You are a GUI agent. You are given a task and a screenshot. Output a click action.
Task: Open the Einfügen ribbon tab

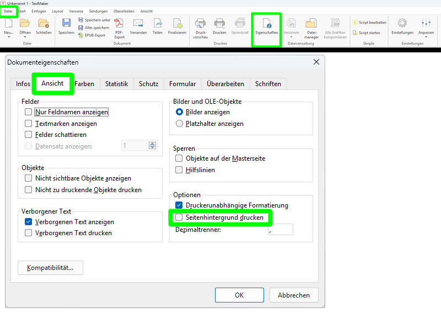click(x=39, y=11)
